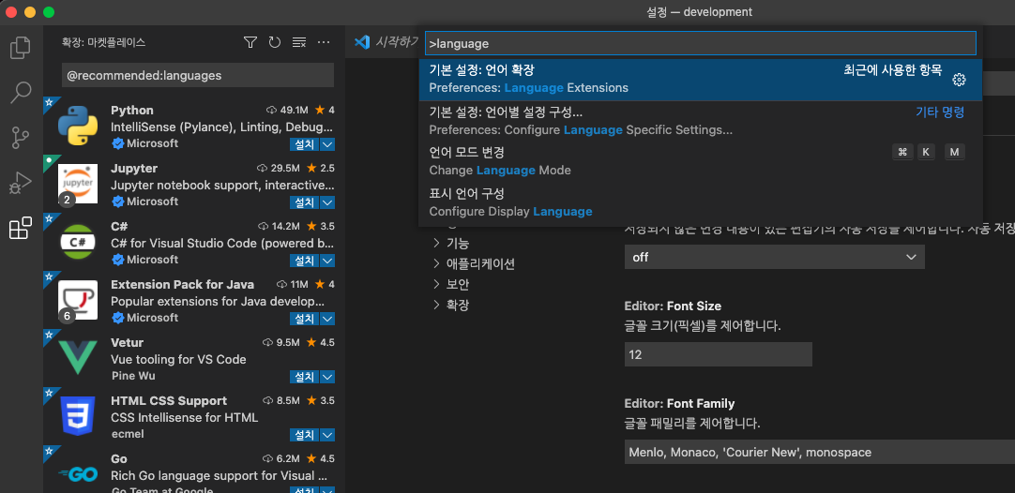Click the Vetur extension logo
Viewport: 1015px width, 493px height.
(78, 358)
